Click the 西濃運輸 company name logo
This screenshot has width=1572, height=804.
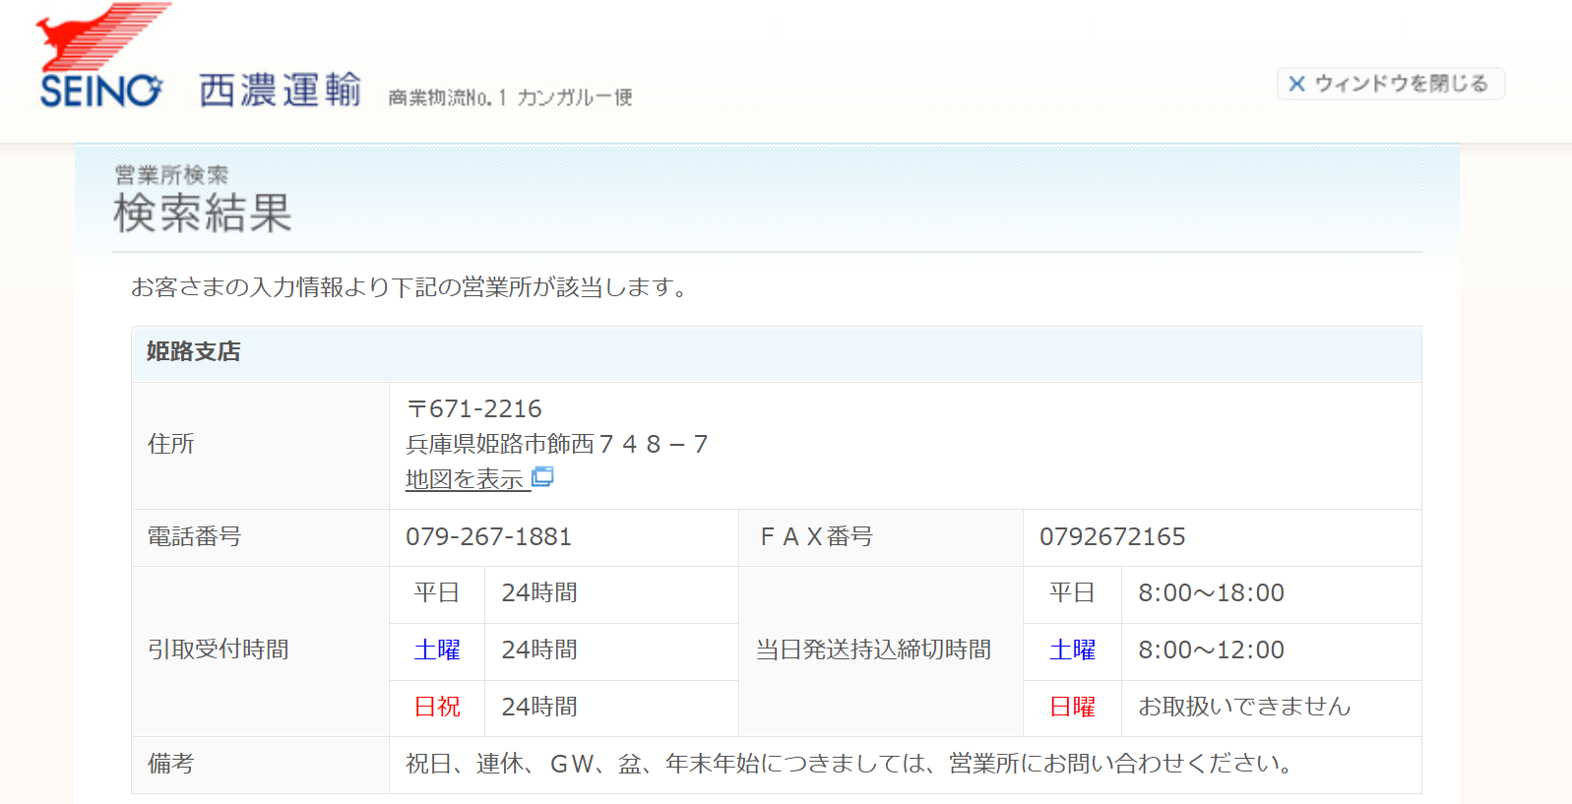tap(281, 90)
